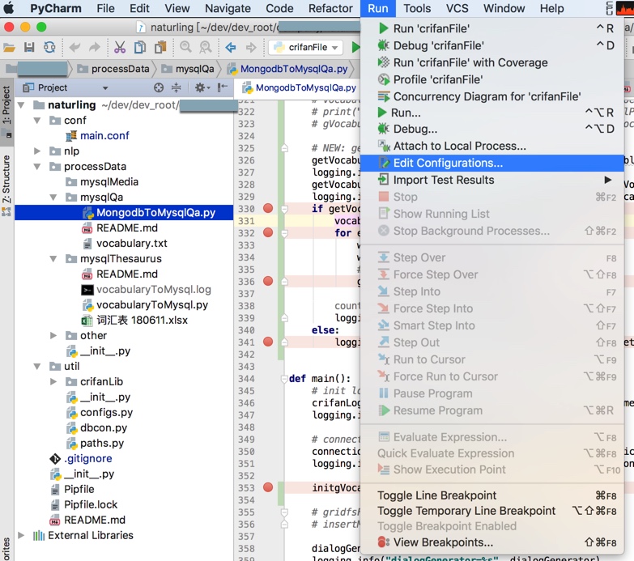The width and height of the screenshot is (634, 561).
Task: Click the Save All toolbar icon
Action: (29, 48)
